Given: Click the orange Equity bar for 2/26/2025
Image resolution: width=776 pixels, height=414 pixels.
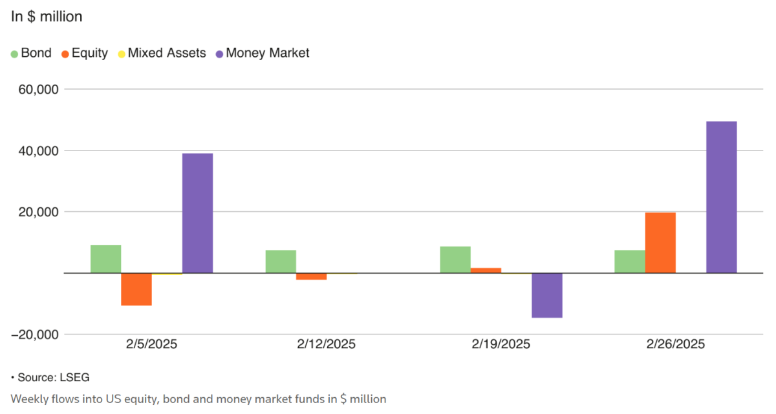Looking at the screenshot, I should (x=660, y=243).
